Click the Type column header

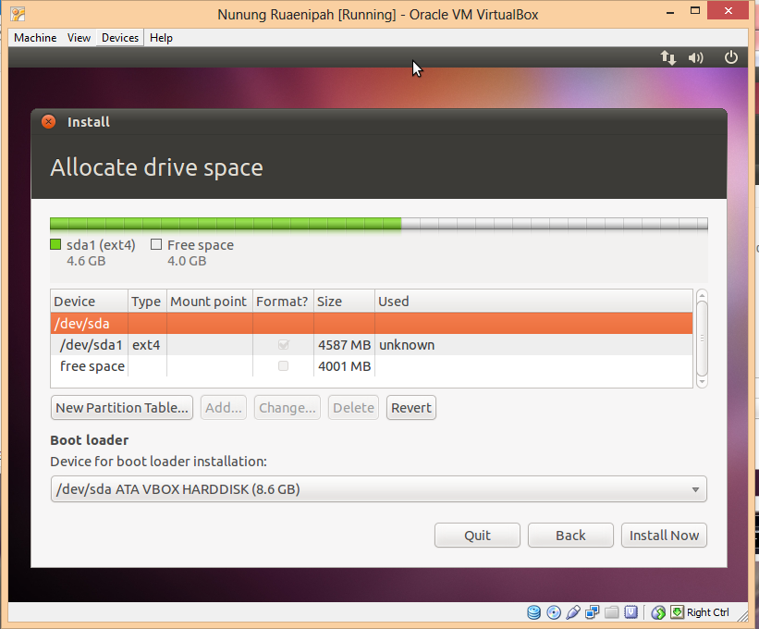[x=147, y=302]
